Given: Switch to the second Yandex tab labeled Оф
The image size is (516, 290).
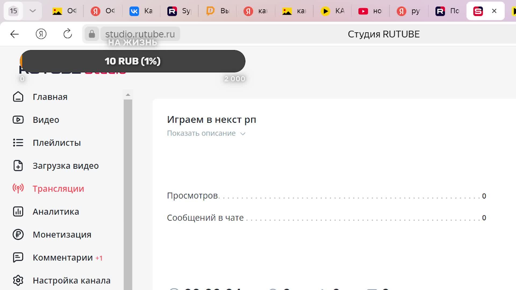Looking at the screenshot, I should pyautogui.click(x=103, y=11).
